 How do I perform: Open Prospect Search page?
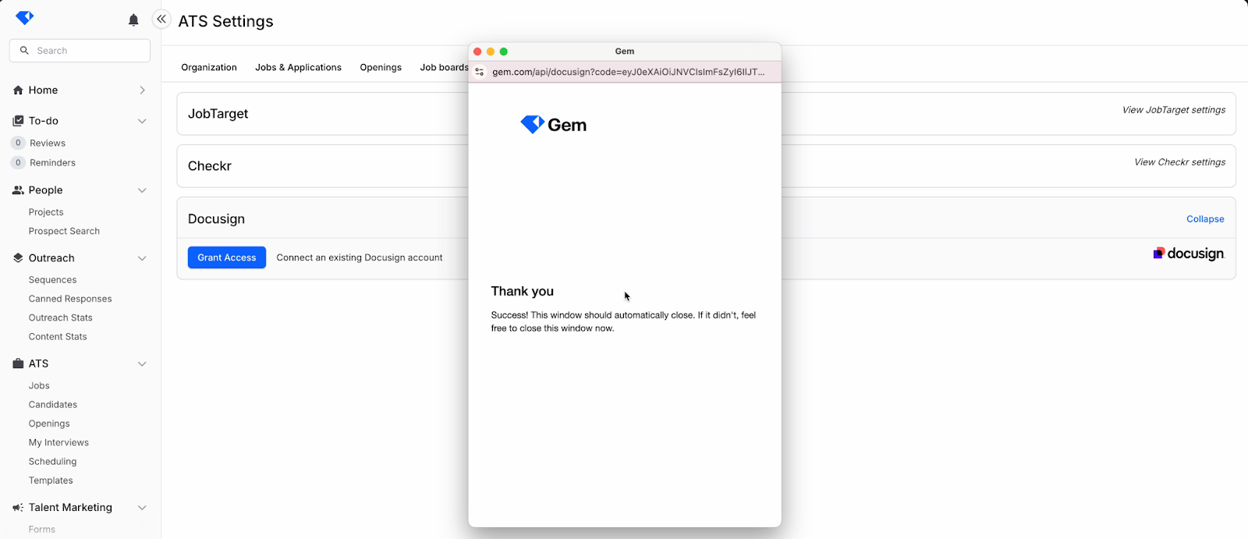pyautogui.click(x=64, y=232)
